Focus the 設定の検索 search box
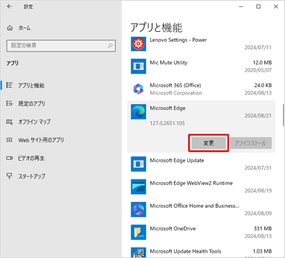This screenshot has height=258, width=285. tap(61, 46)
